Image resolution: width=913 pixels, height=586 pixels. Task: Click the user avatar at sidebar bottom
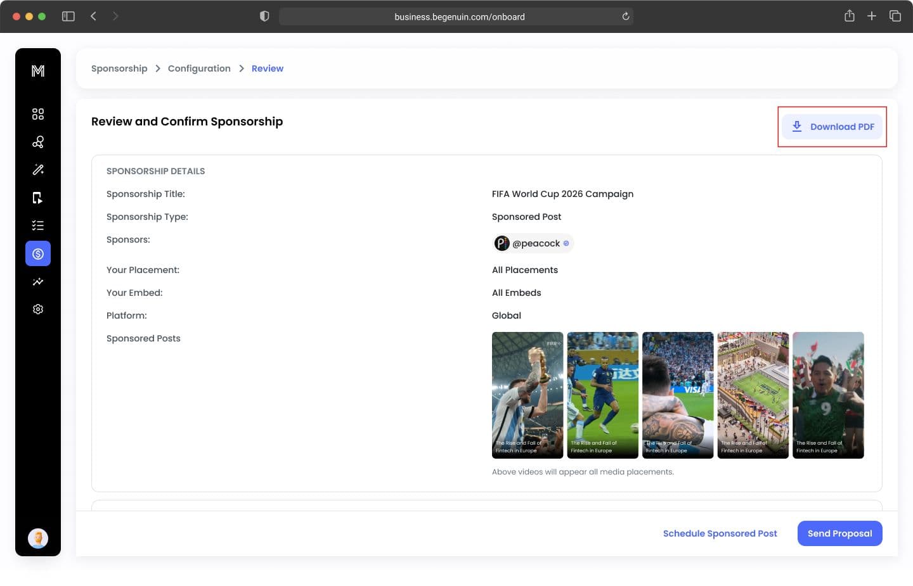tap(38, 538)
